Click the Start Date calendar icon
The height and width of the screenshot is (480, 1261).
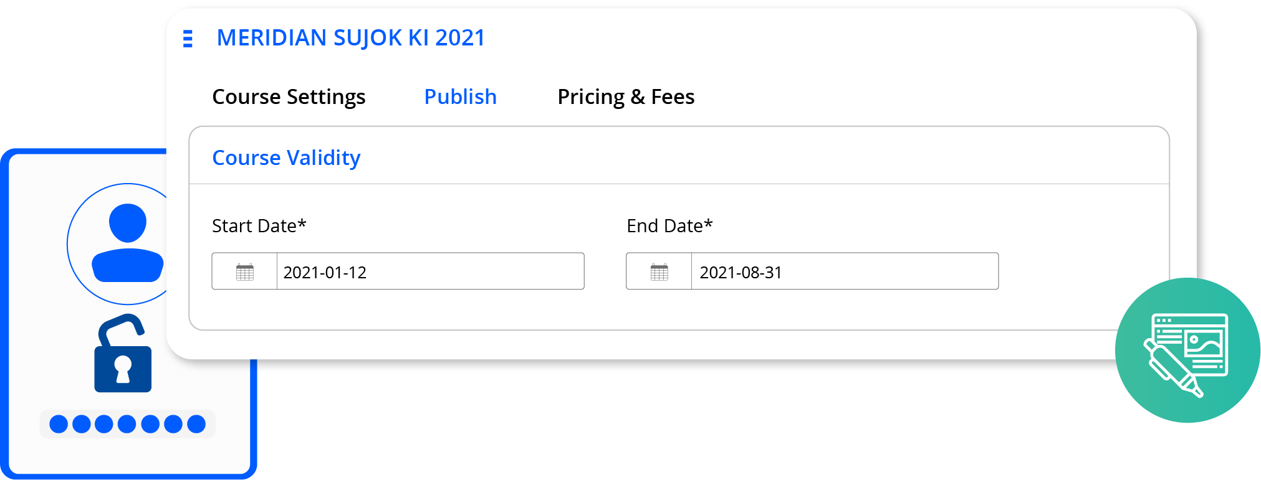[245, 272]
